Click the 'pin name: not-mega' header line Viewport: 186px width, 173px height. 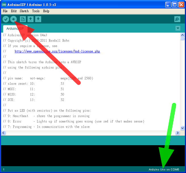tap(48, 78)
